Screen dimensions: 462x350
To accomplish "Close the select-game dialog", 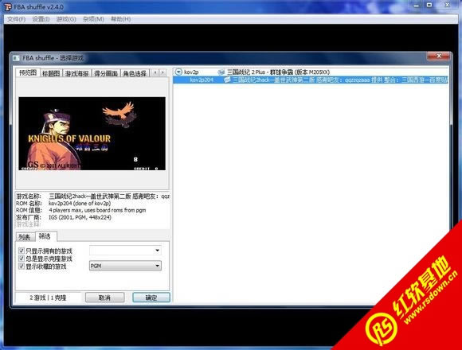I will 439,56.
